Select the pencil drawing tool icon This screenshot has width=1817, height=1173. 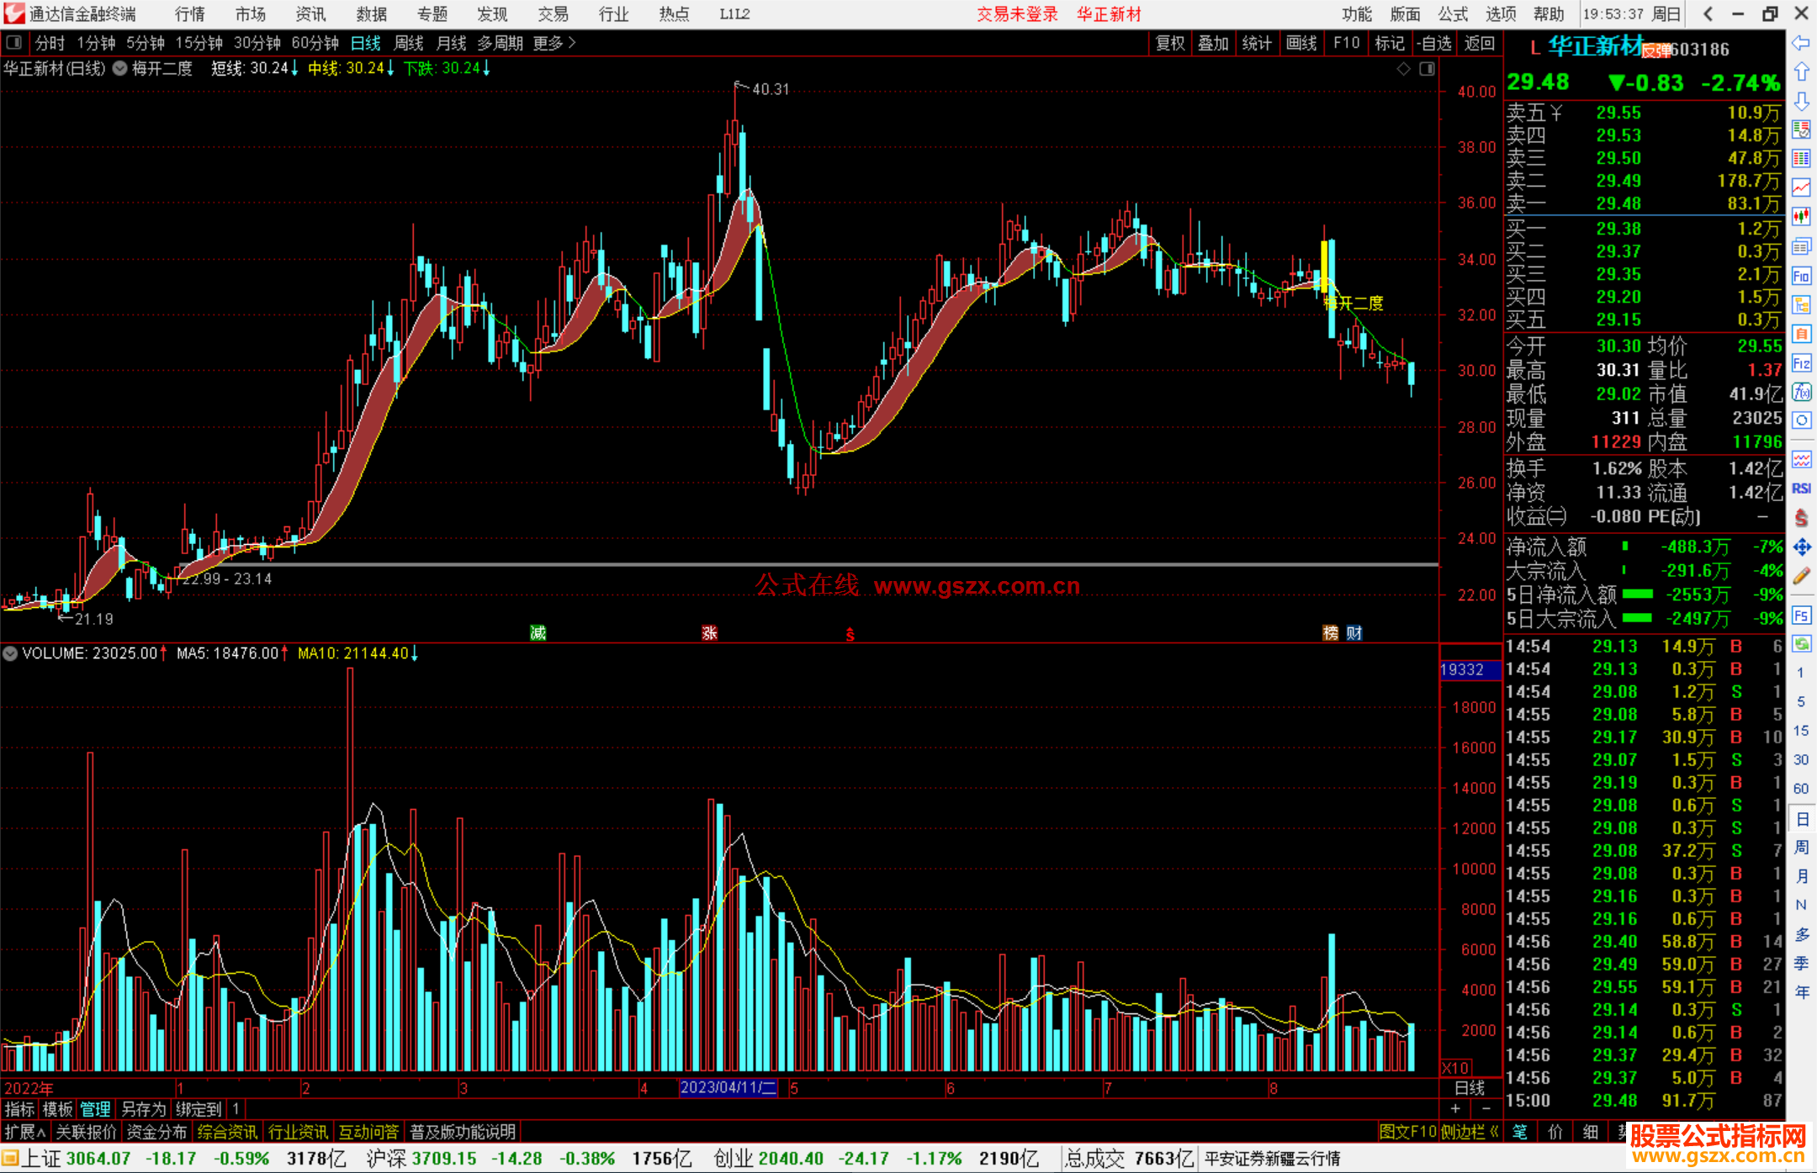(x=1801, y=577)
